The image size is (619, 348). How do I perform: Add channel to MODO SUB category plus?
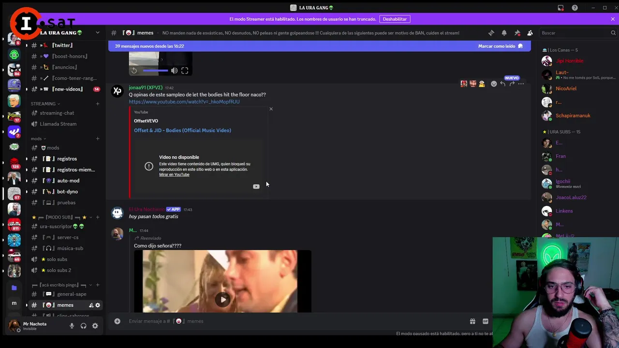click(98, 217)
